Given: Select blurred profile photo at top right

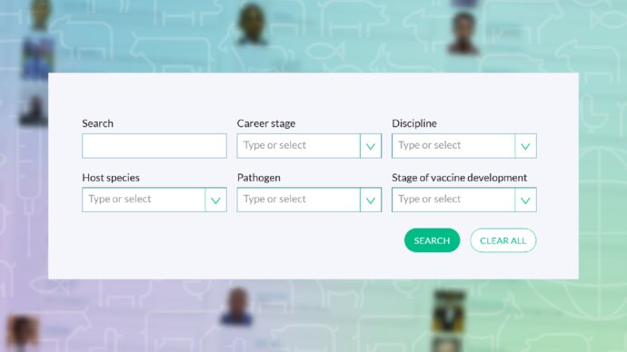Looking at the screenshot, I should (463, 34).
